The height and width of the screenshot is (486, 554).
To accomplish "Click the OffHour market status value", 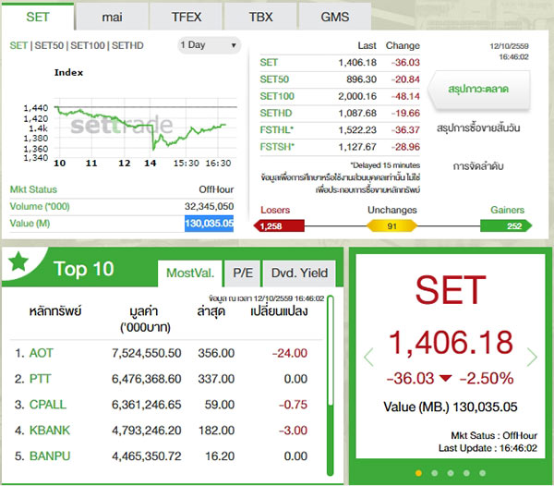I will pyautogui.click(x=216, y=189).
